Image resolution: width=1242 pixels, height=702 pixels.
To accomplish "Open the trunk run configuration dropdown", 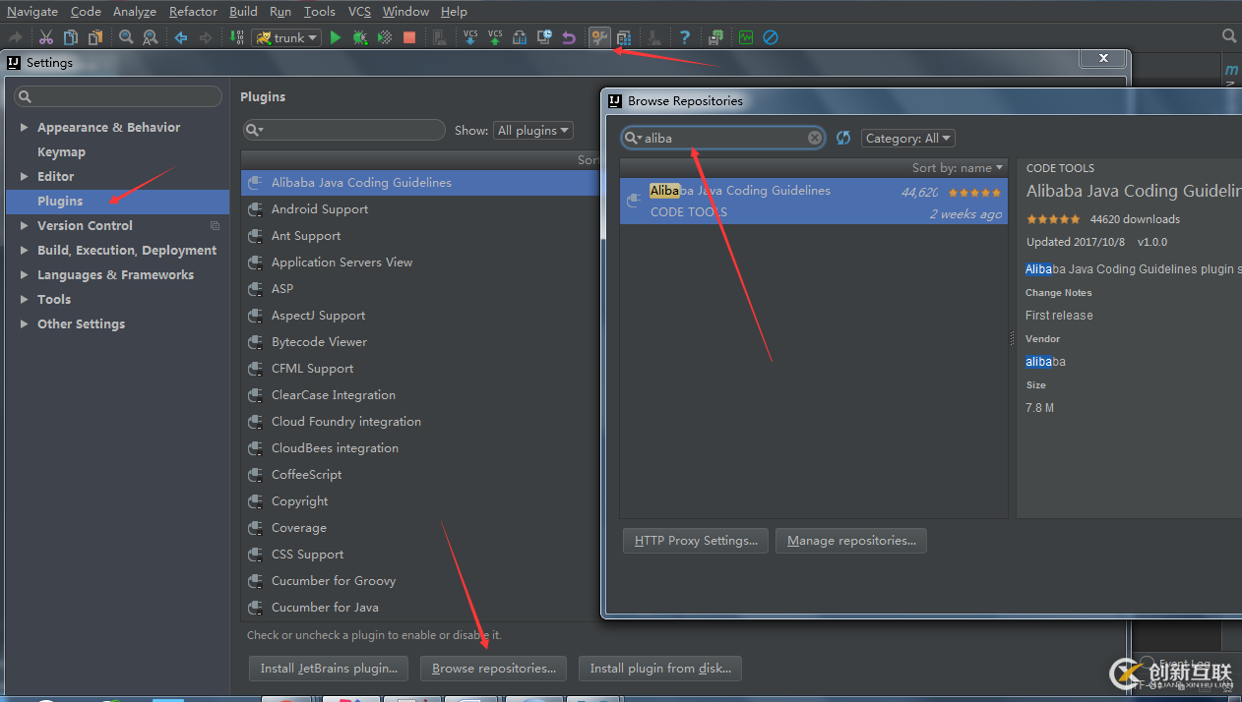I will tap(287, 37).
